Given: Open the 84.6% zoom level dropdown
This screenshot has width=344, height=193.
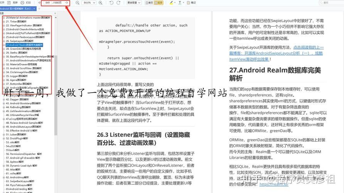Looking at the screenshot, I should 89,3.
